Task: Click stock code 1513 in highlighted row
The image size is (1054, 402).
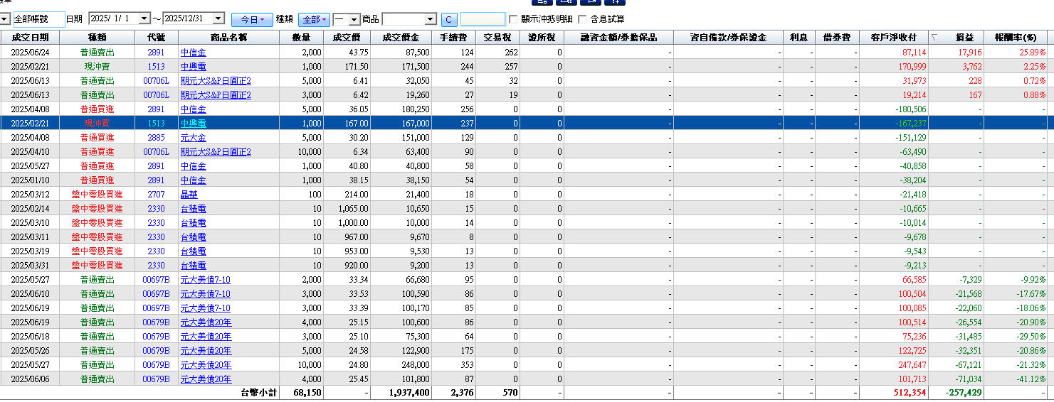Action: [x=156, y=124]
